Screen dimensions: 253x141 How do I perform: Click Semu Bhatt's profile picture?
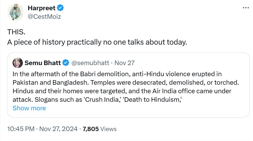(17, 63)
